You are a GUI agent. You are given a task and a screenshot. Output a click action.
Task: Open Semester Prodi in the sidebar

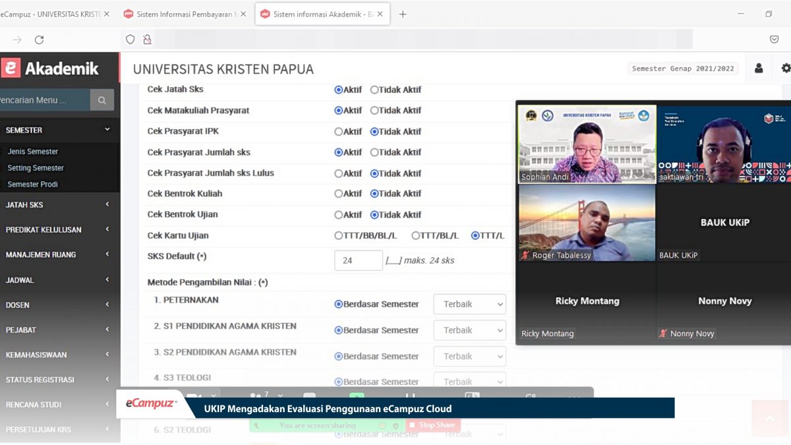point(33,185)
